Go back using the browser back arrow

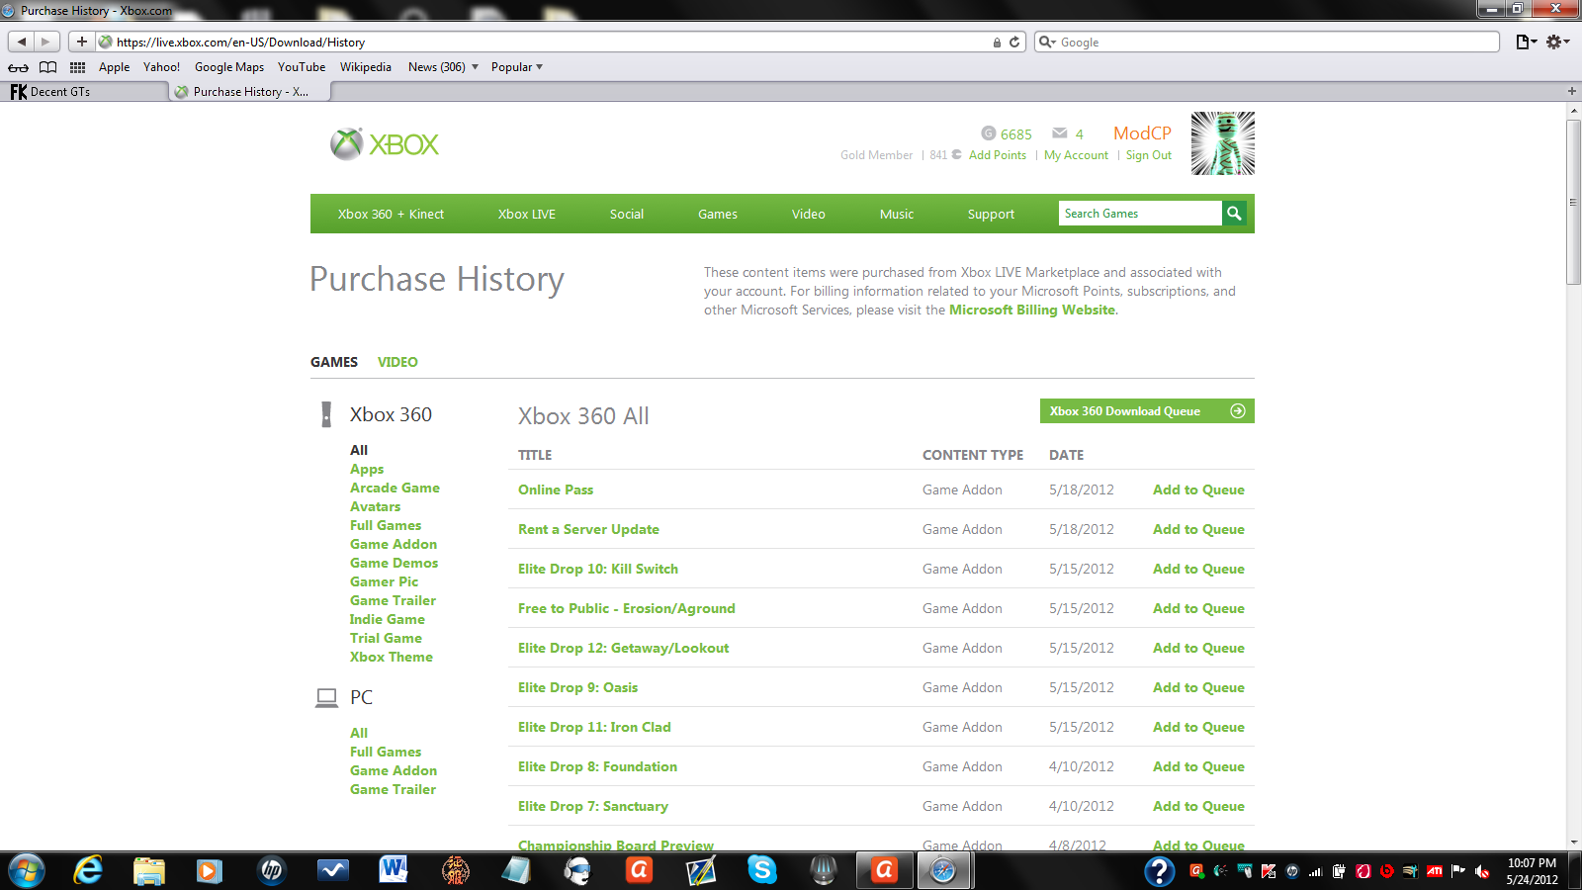(22, 42)
